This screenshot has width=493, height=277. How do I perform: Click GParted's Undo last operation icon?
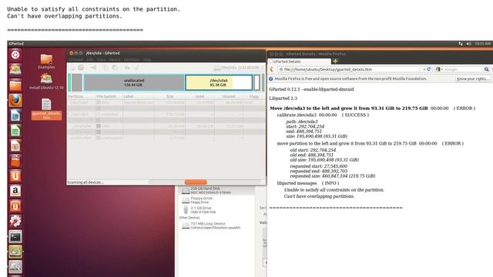coord(127,68)
